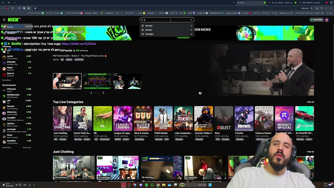
Task: Open the Grand Theft Auto category card
Action: [x=82, y=118]
